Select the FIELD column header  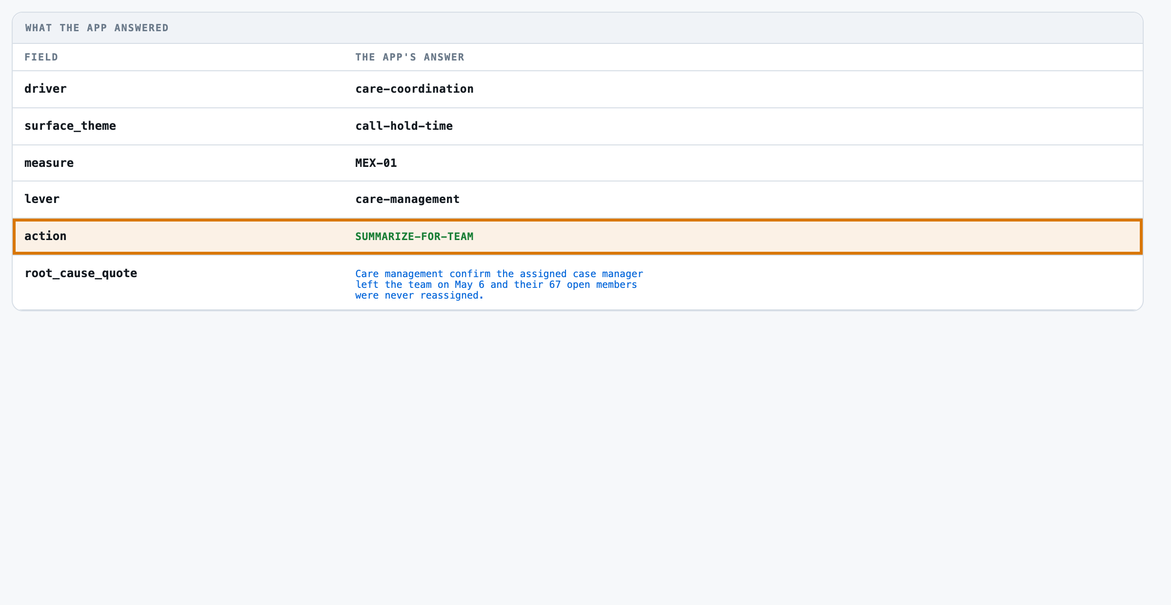(41, 57)
